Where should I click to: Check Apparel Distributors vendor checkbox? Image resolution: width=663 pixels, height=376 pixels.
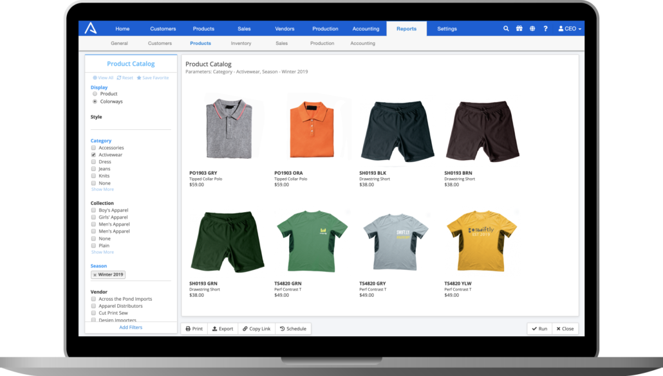93,306
